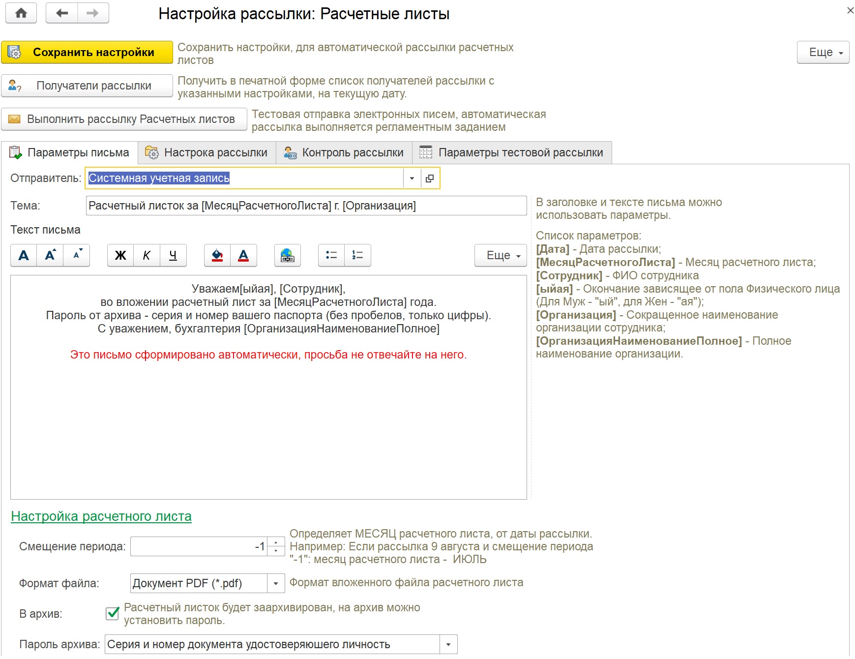Save settings with Сохранить настройки button
This screenshot has width=855, height=659.
coord(87,52)
